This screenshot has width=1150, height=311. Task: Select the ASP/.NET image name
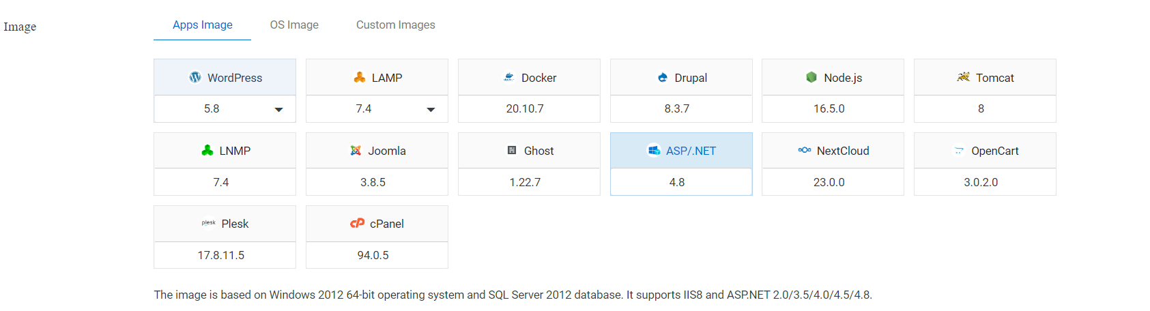click(x=691, y=151)
